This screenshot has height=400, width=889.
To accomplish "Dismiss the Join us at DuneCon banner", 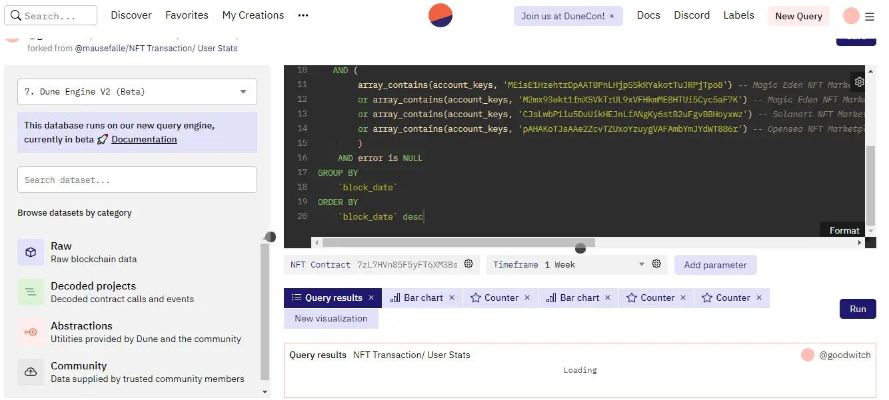I will click(612, 16).
